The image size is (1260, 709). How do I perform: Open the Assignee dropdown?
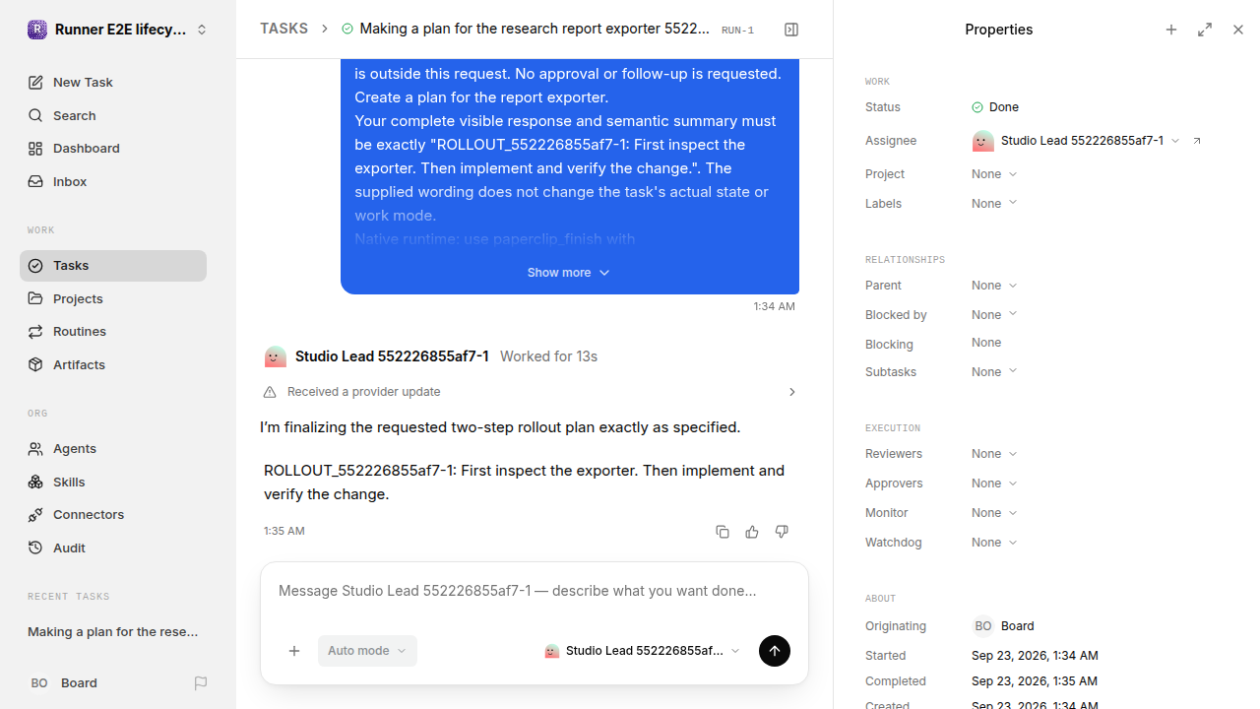tap(1076, 141)
